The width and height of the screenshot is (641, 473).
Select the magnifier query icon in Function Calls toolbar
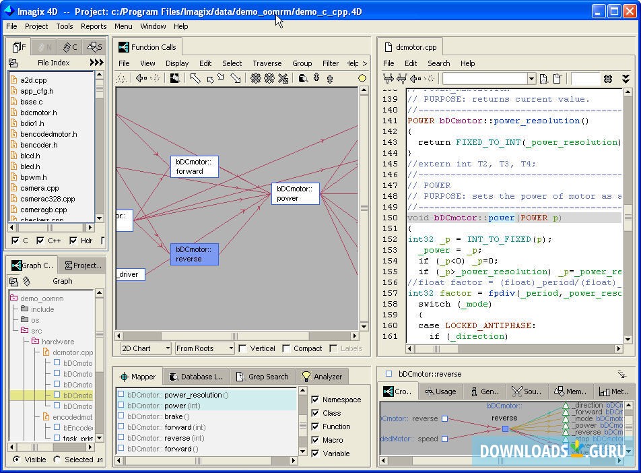click(303, 79)
